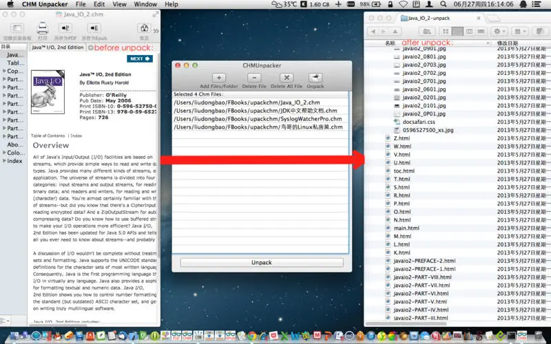Switch file browser to icon view

[x=446, y=31]
